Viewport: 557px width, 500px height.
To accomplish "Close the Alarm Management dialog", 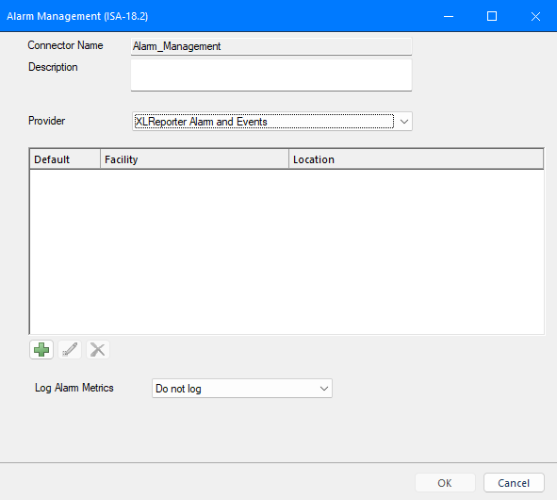I will tap(535, 16).
